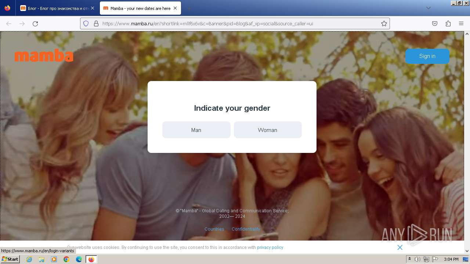
Task: Close the Mamba tab
Action: tap(175, 8)
